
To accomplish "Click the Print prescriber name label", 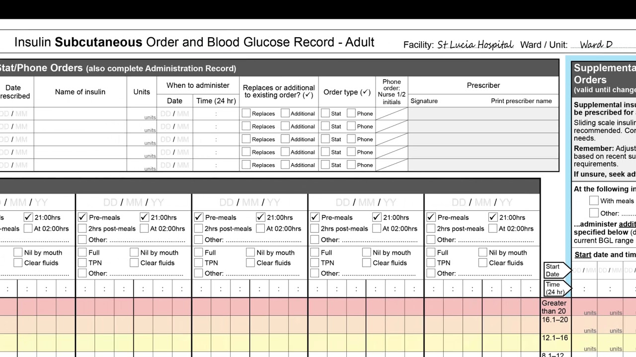I will pos(521,101).
